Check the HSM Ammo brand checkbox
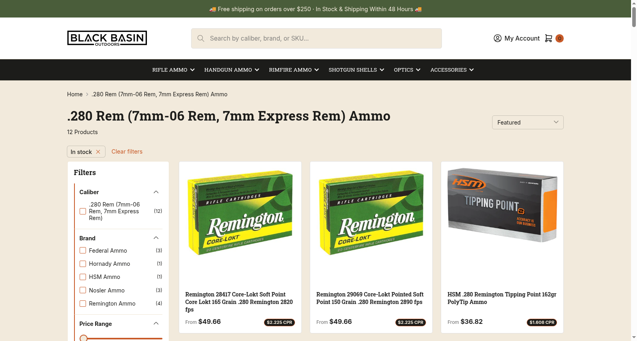 pos(83,277)
